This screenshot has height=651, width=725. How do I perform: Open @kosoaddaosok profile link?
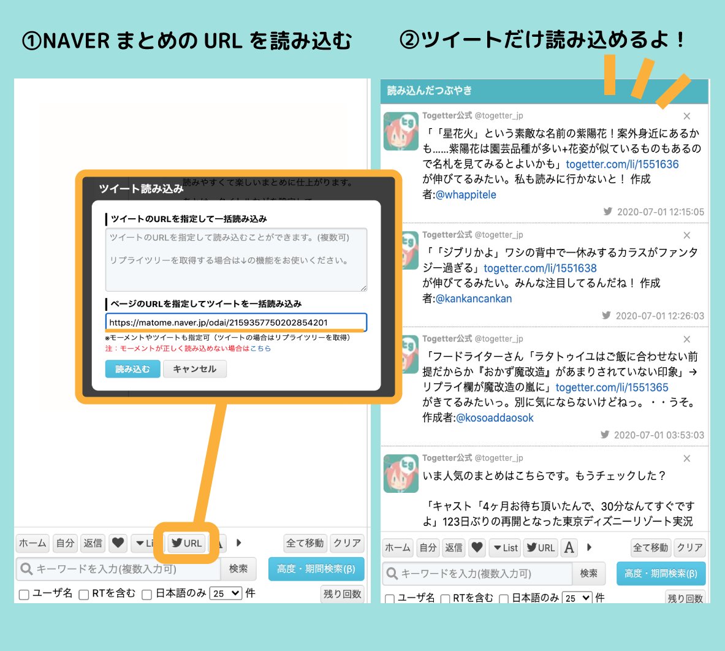tap(495, 418)
